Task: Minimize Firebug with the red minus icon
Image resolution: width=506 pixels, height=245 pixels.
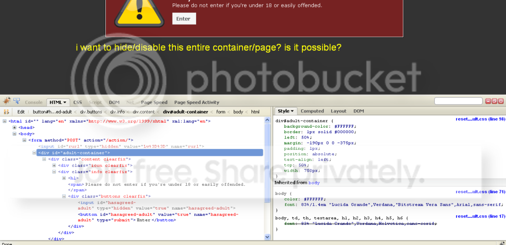Action: tap(488, 101)
